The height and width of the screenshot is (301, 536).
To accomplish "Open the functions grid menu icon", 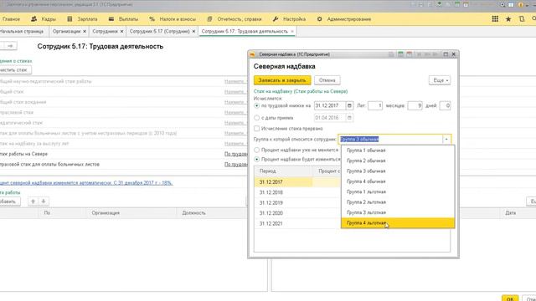I will point(495,19).
